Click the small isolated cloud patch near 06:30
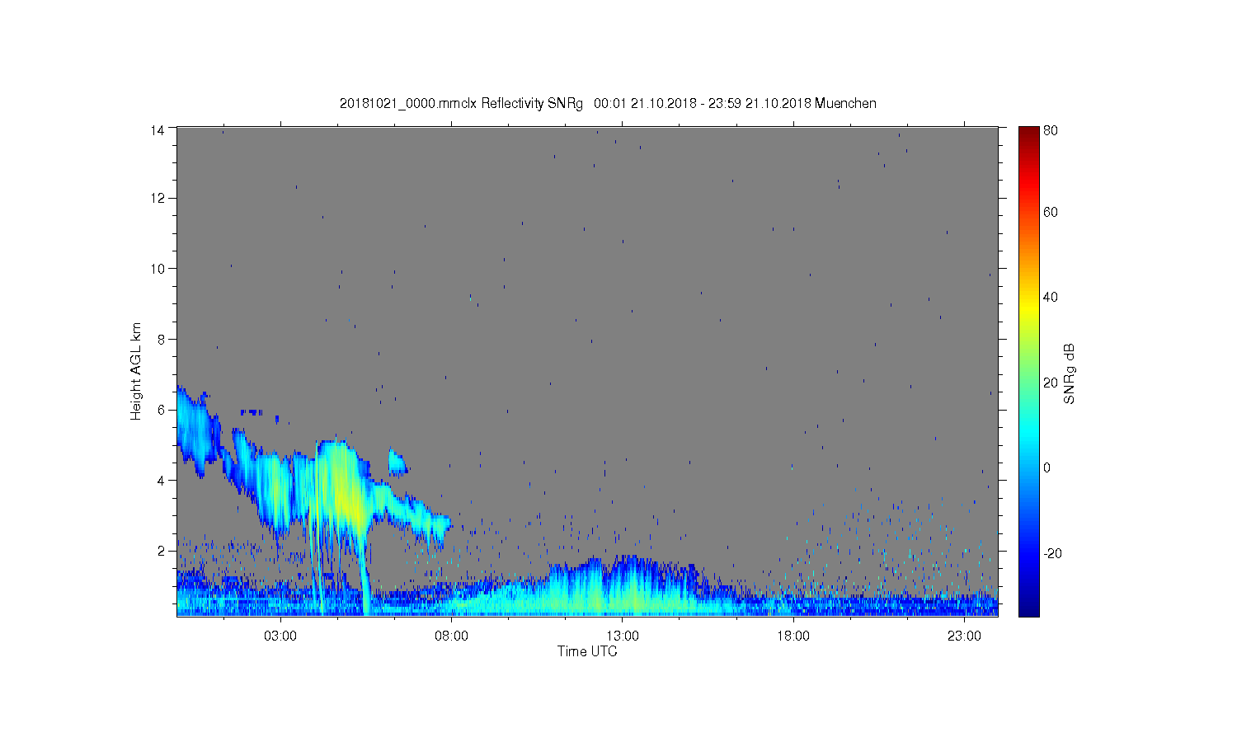The image size is (1237, 742). pyautogui.click(x=397, y=463)
